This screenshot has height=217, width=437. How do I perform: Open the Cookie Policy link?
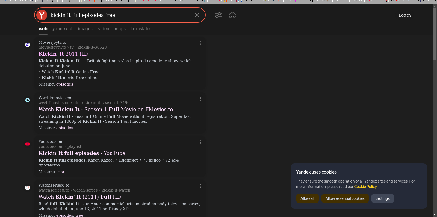click(x=365, y=187)
